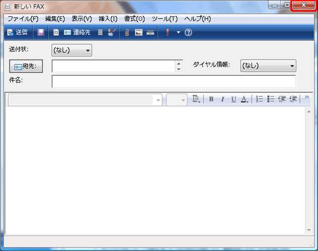Close the 新しい FAX window
The width and height of the screenshot is (318, 251).
(x=304, y=5)
